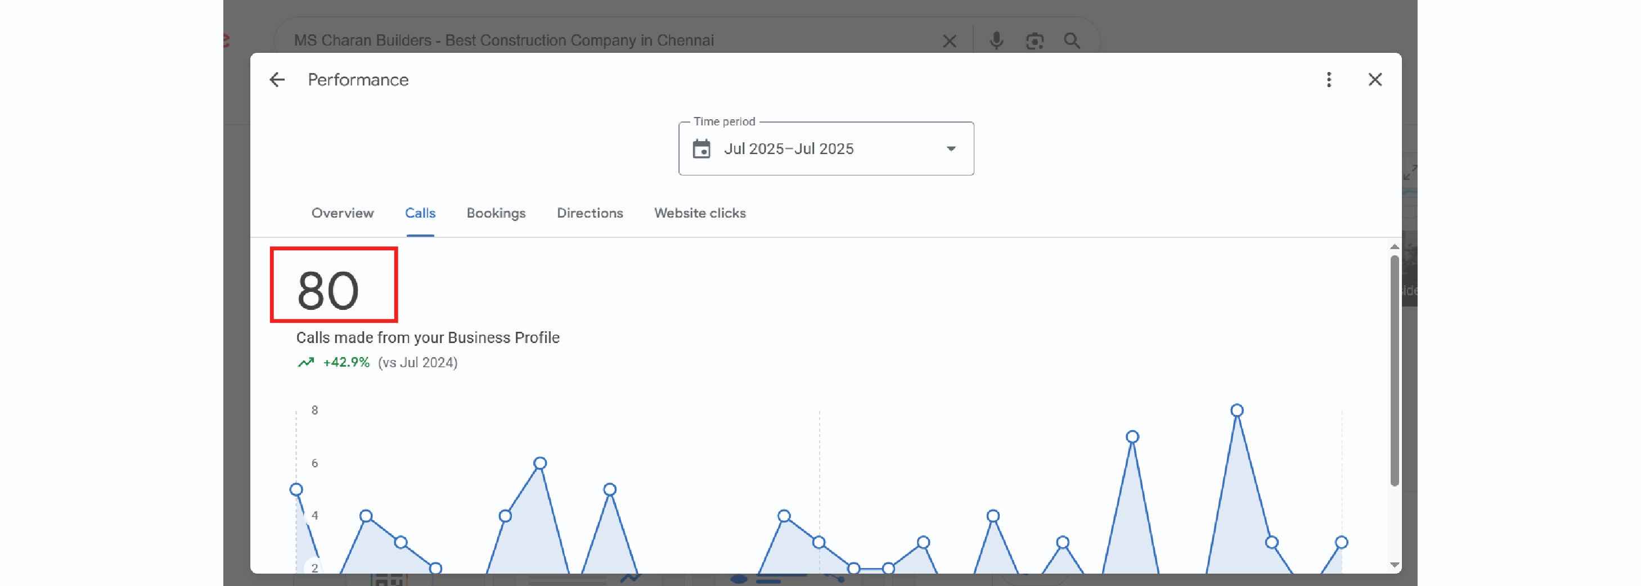The image size is (1641, 586).
Task: Close the Performance dialog
Action: click(1375, 80)
